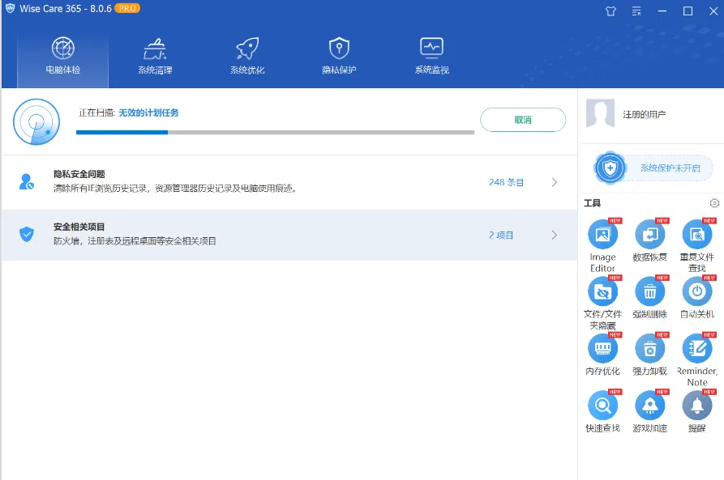Open the tools panel settings gear
Image resolution: width=724 pixels, height=480 pixels.
[x=714, y=203]
